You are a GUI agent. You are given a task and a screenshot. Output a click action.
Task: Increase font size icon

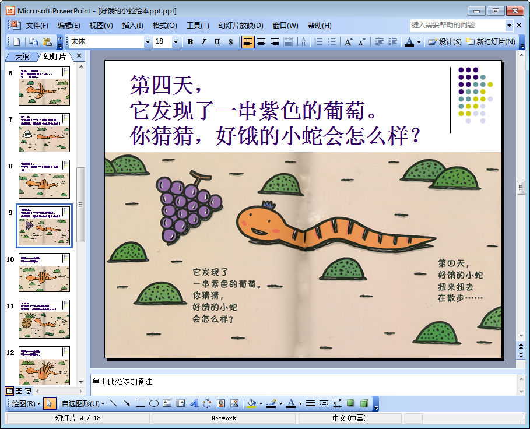click(x=348, y=42)
